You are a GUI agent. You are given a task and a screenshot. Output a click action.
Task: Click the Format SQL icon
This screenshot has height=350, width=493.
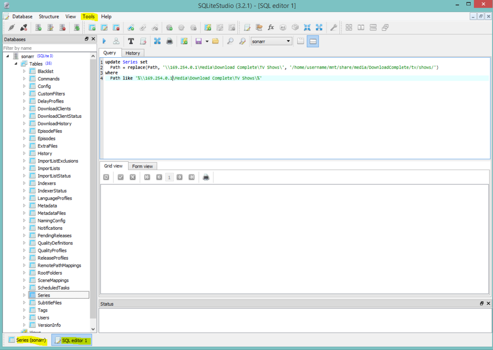tap(131, 41)
